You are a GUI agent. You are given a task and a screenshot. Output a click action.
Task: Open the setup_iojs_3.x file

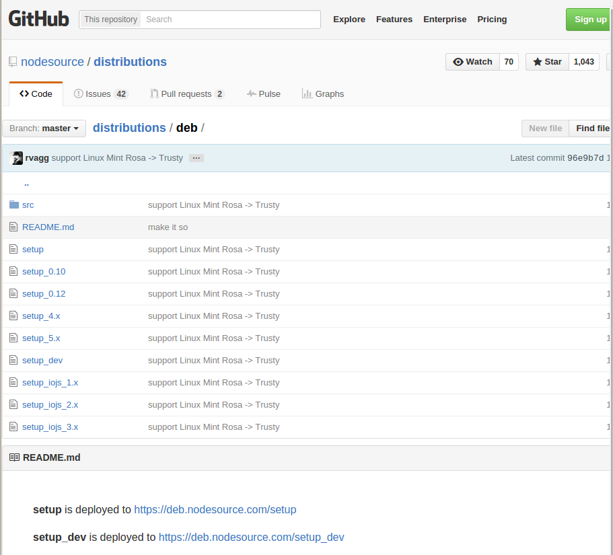[x=50, y=427]
